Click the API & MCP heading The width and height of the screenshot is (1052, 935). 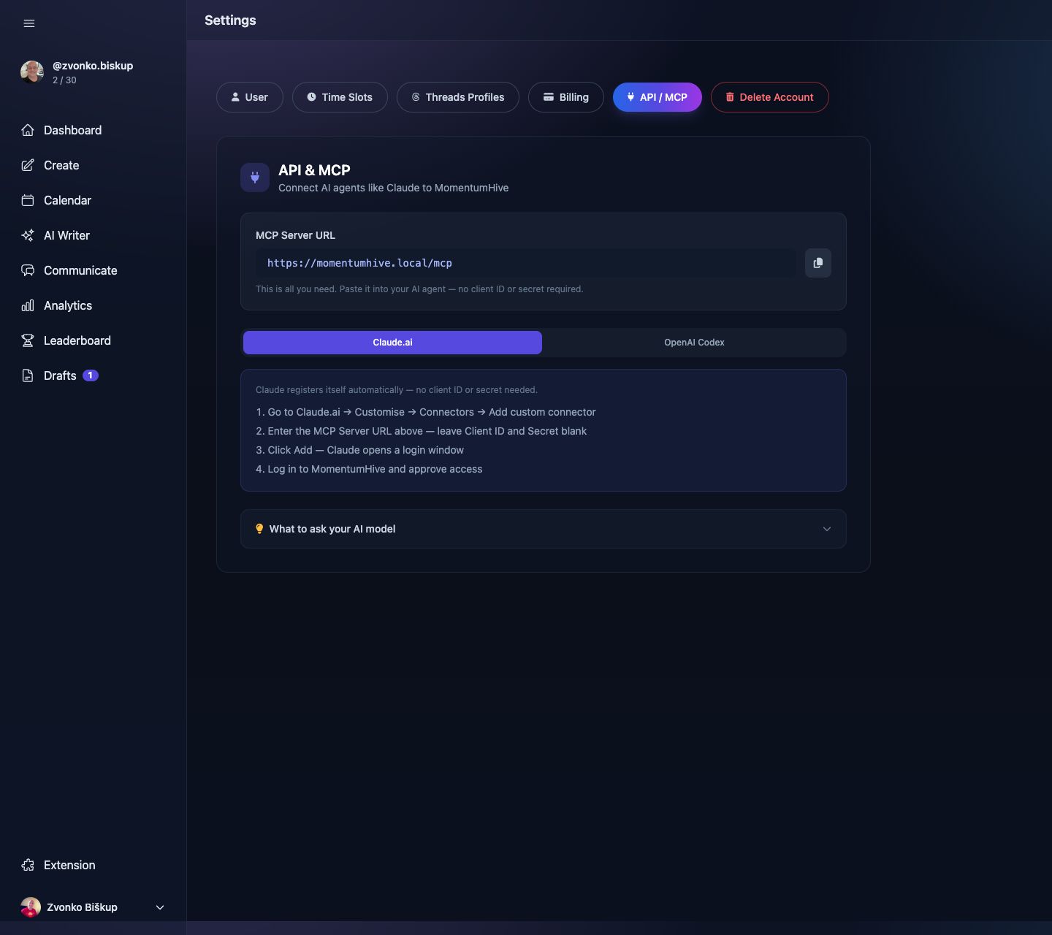[314, 170]
